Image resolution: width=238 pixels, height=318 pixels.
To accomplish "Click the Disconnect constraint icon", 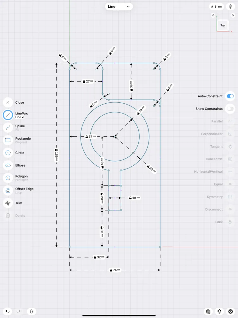I will [x=230, y=209].
